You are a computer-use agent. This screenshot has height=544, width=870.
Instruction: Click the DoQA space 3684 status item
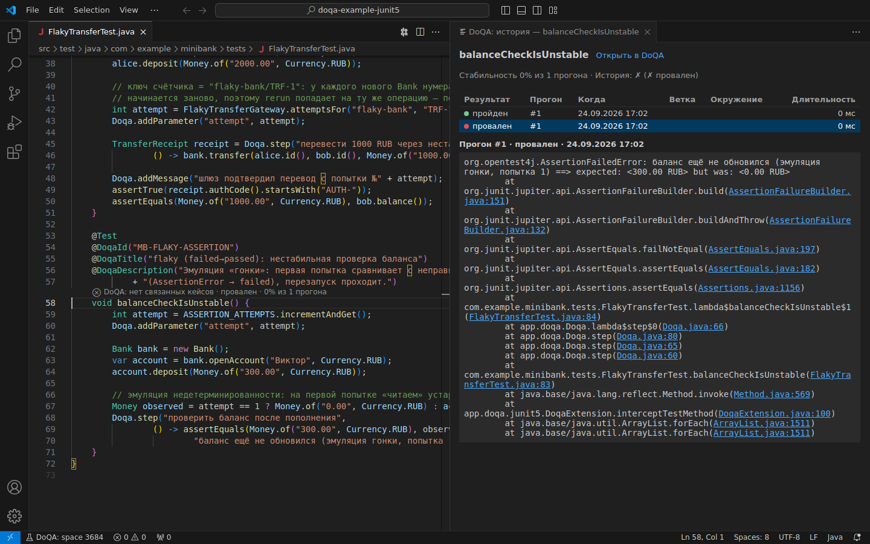tap(65, 537)
